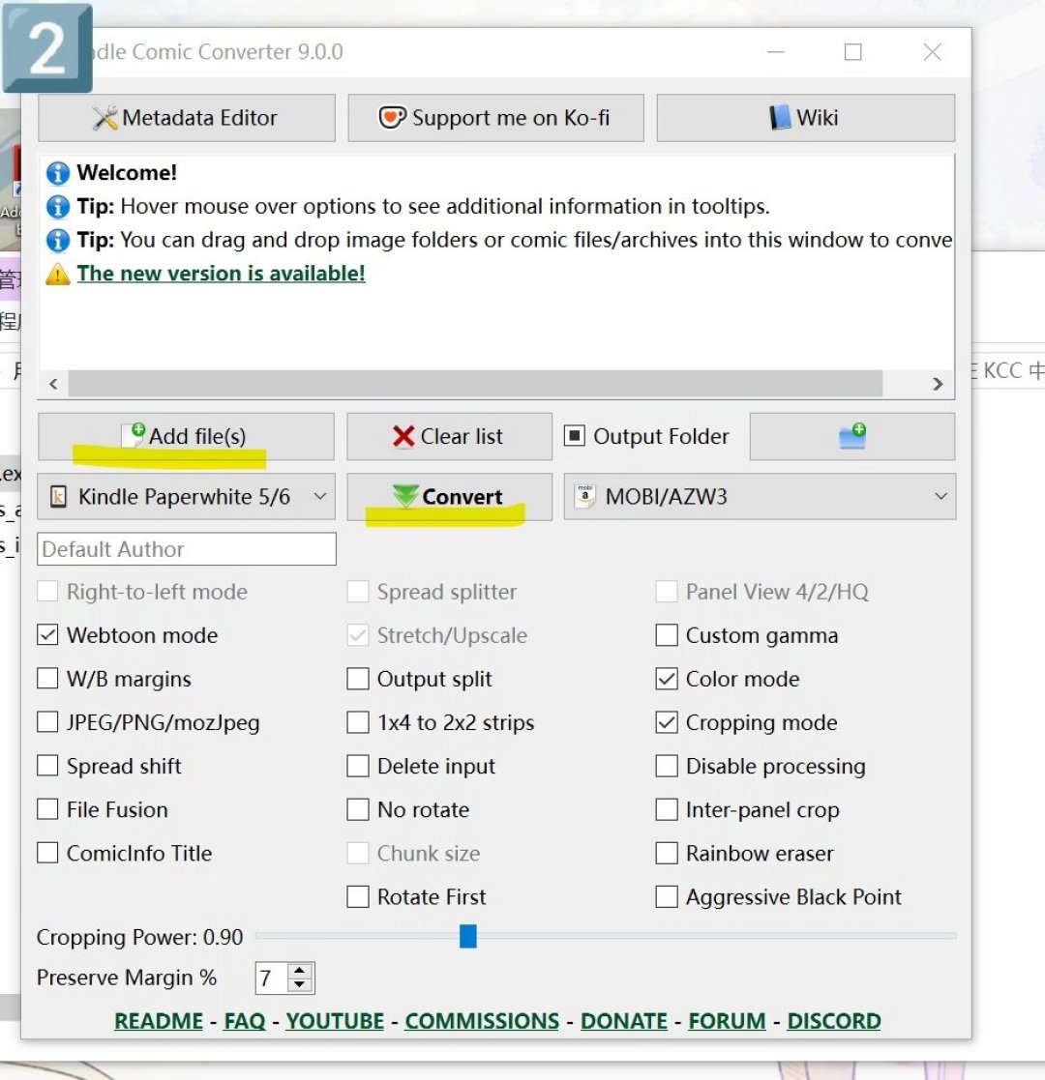1045x1080 pixels.
Task: Click the Preserve Margin value field
Action: 272,978
